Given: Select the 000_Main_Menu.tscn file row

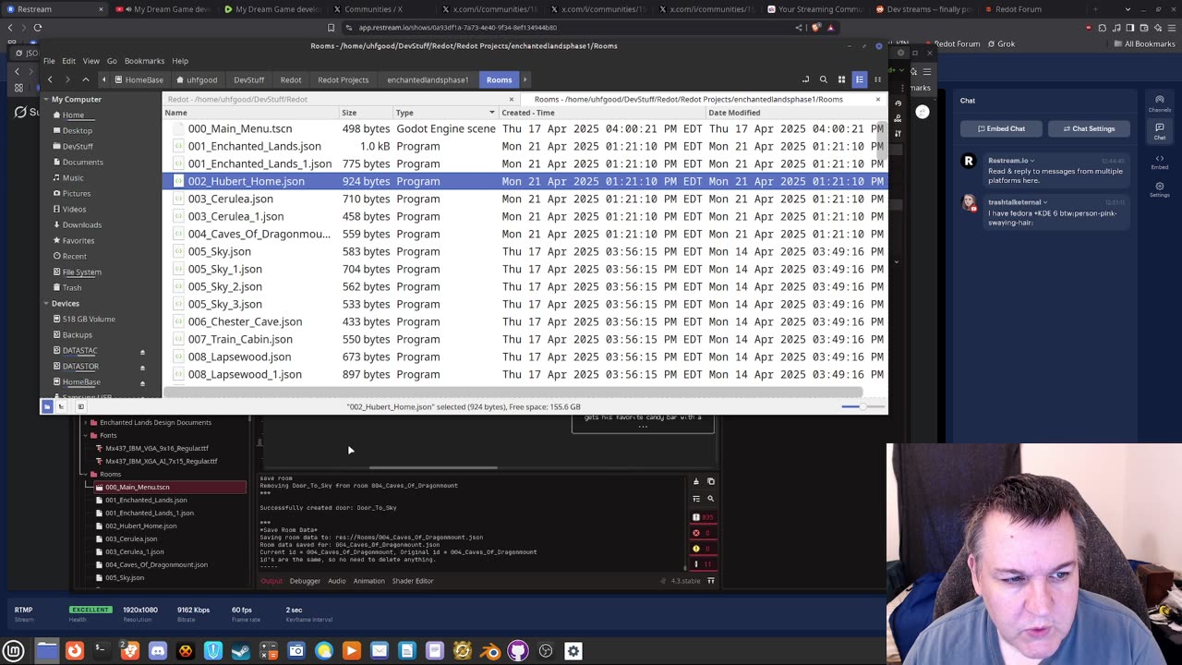Looking at the screenshot, I should click(524, 128).
